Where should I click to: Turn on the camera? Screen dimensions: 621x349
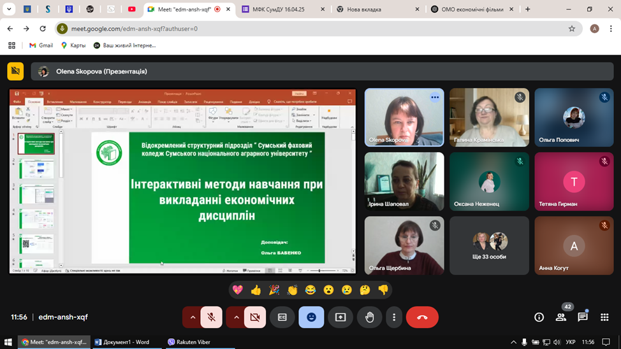pos(254,317)
